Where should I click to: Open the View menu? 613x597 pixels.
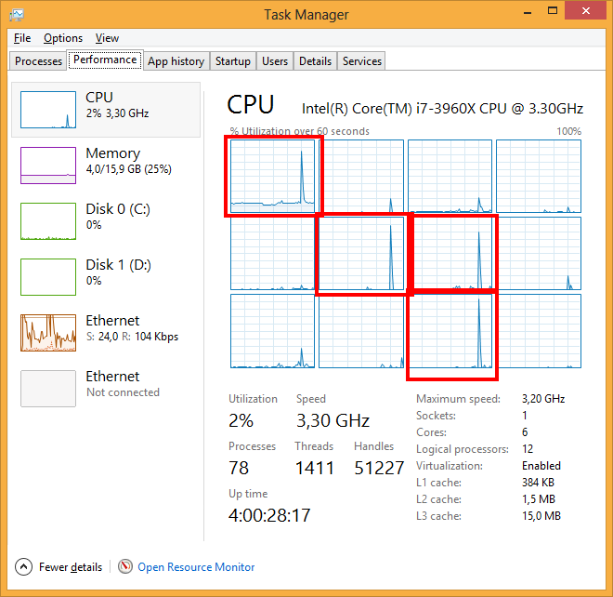(107, 38)
